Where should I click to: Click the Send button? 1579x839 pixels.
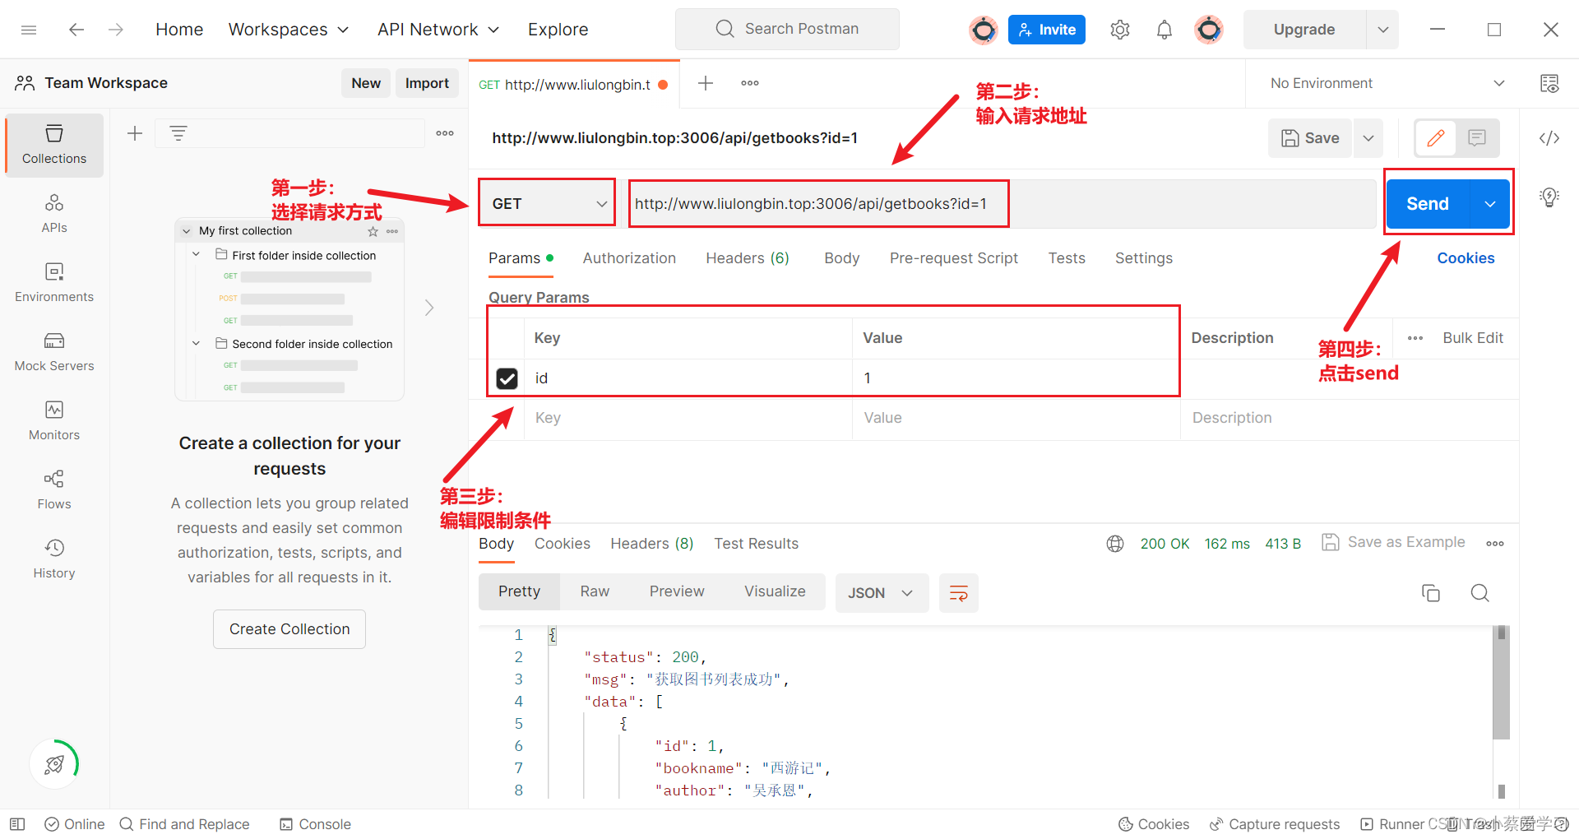coord(1428,204)
